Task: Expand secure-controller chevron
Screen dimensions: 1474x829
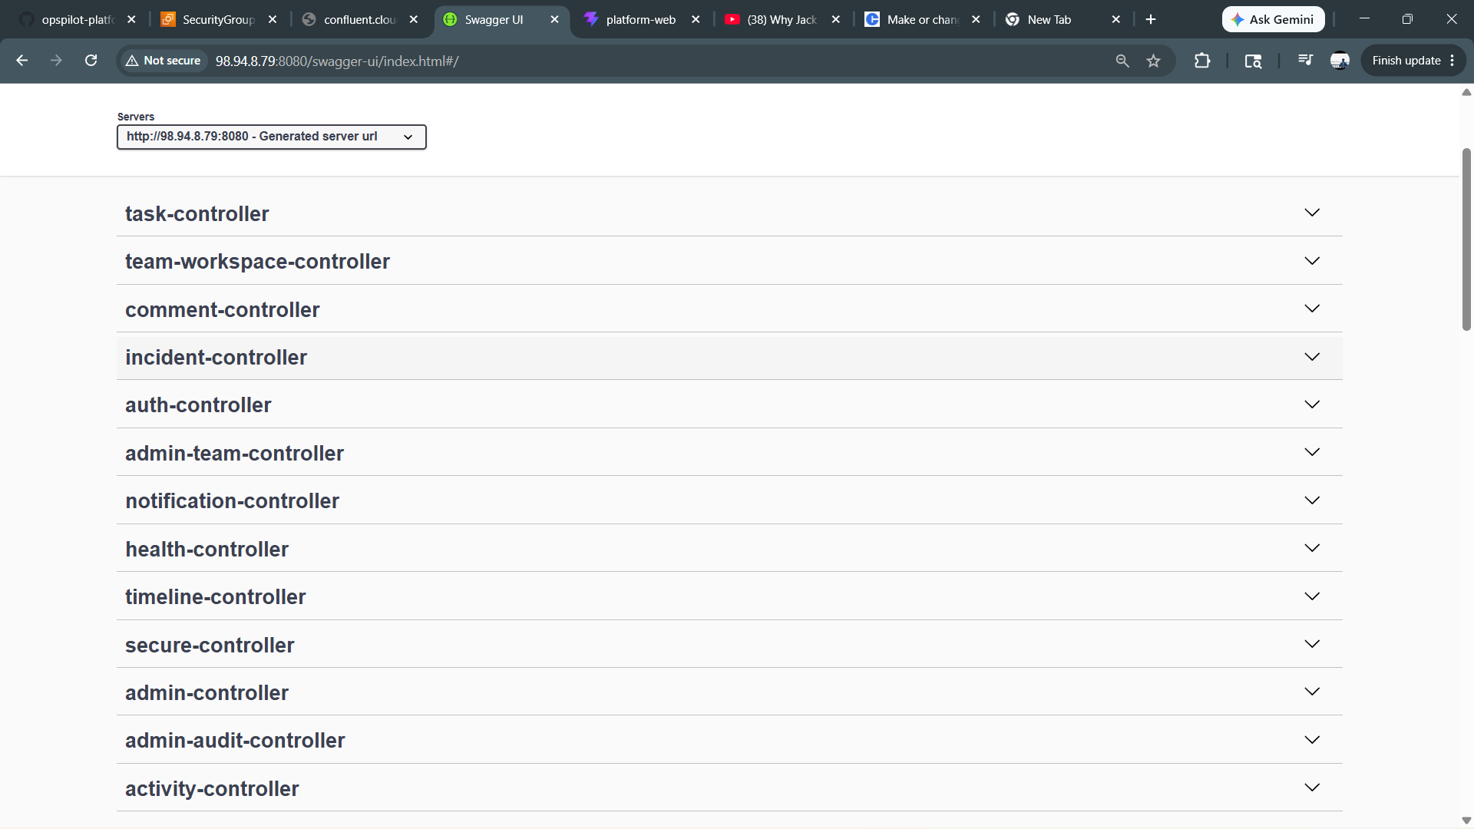Action: (x=1312, y=644)
